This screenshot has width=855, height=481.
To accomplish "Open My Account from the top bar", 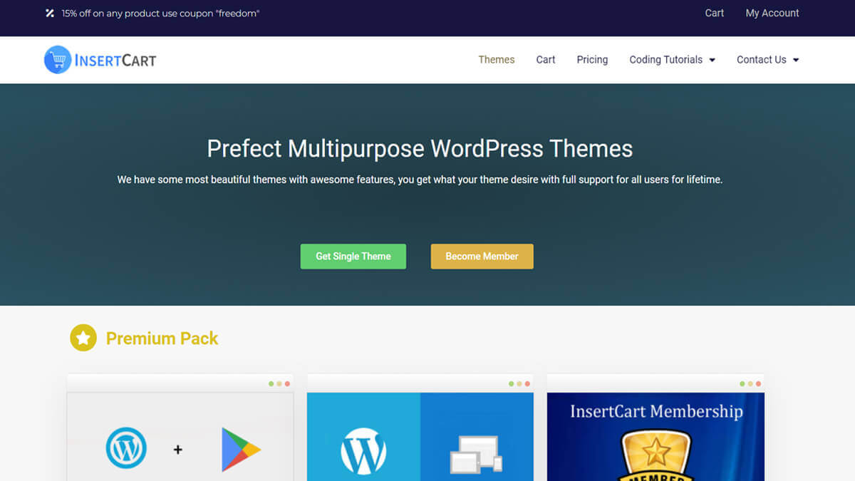I will [x=772, y=13].
